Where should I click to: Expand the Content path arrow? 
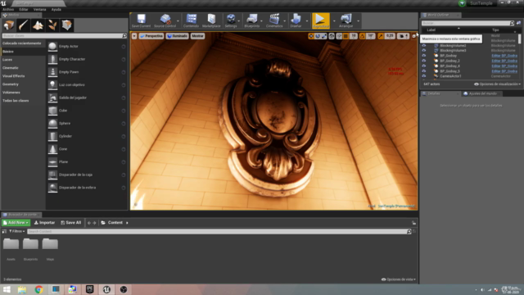coord(127,223)
